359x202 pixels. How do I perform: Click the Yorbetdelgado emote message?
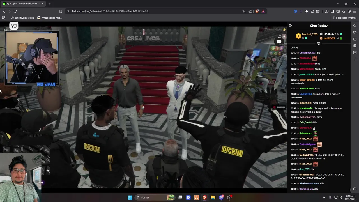click(319, 144)
